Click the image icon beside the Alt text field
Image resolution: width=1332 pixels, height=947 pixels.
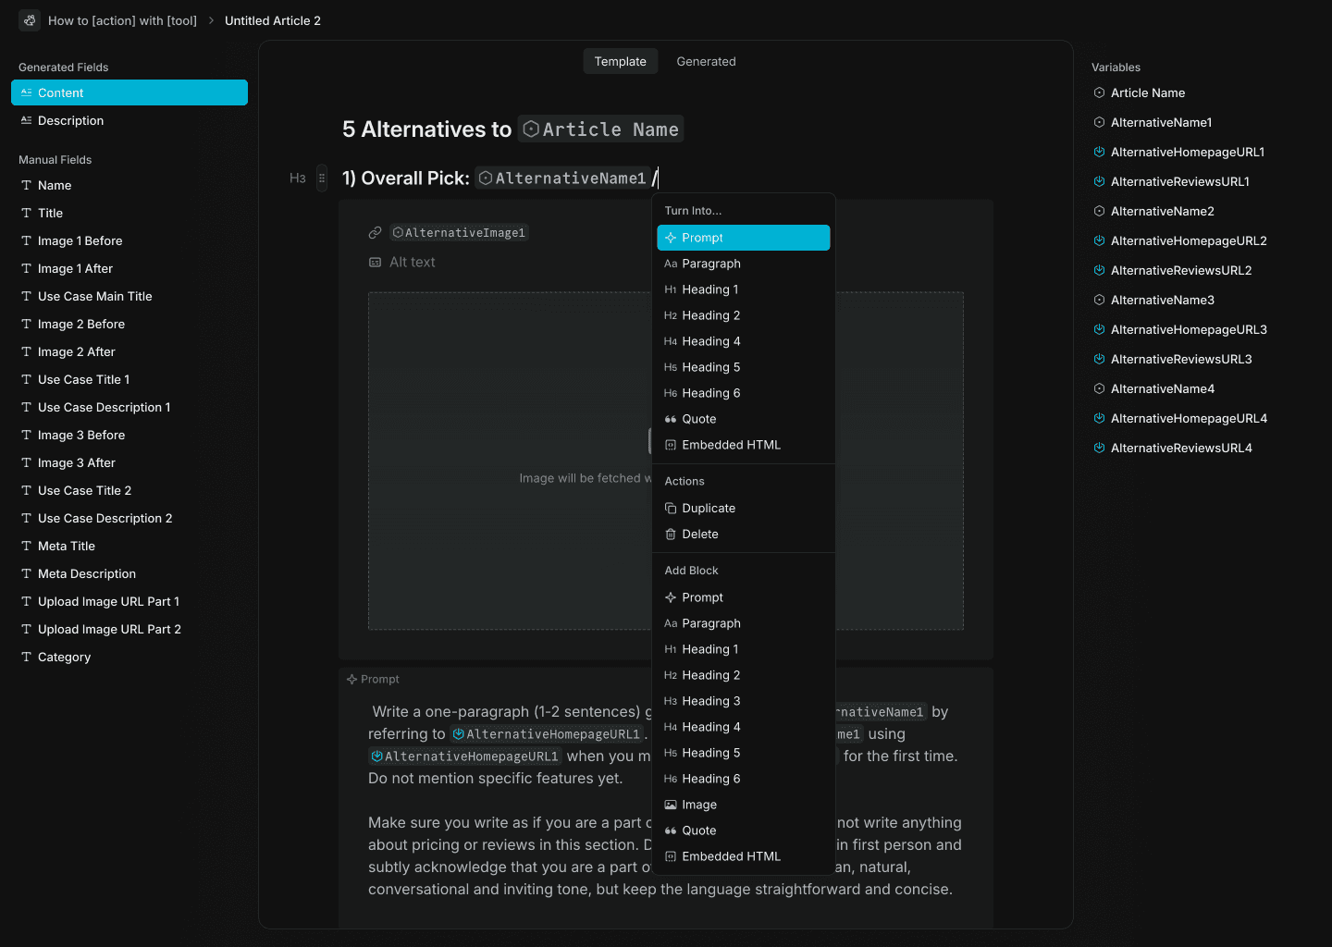(376, 262)
